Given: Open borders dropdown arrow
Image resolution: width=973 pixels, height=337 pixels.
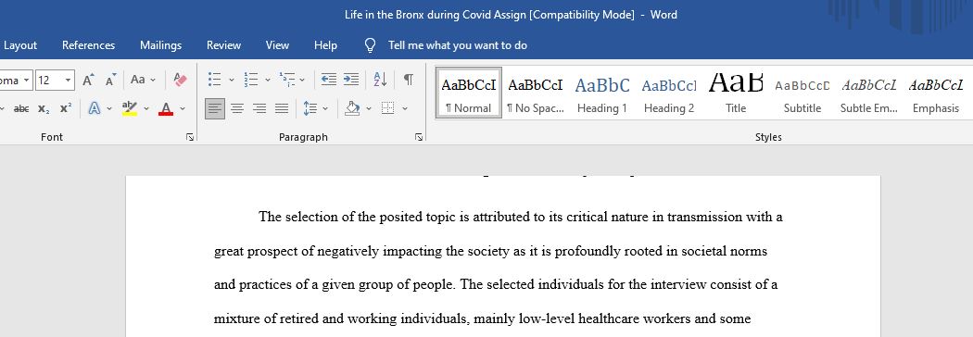Looking at the screenshot, I should tap(405, 109).
